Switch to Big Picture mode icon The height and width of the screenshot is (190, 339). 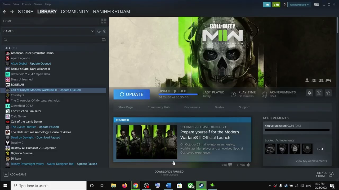click(x=316, y=4)
